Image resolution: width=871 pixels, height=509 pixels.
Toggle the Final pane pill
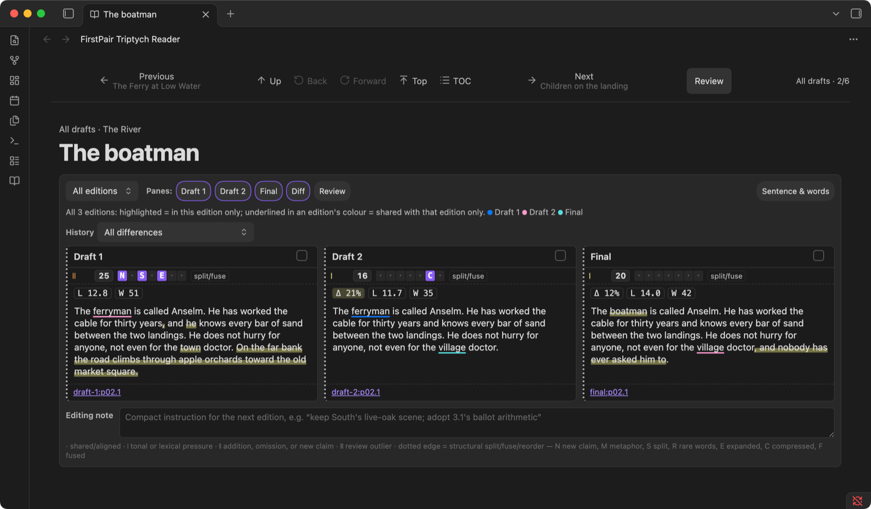(x=268, y=191)
